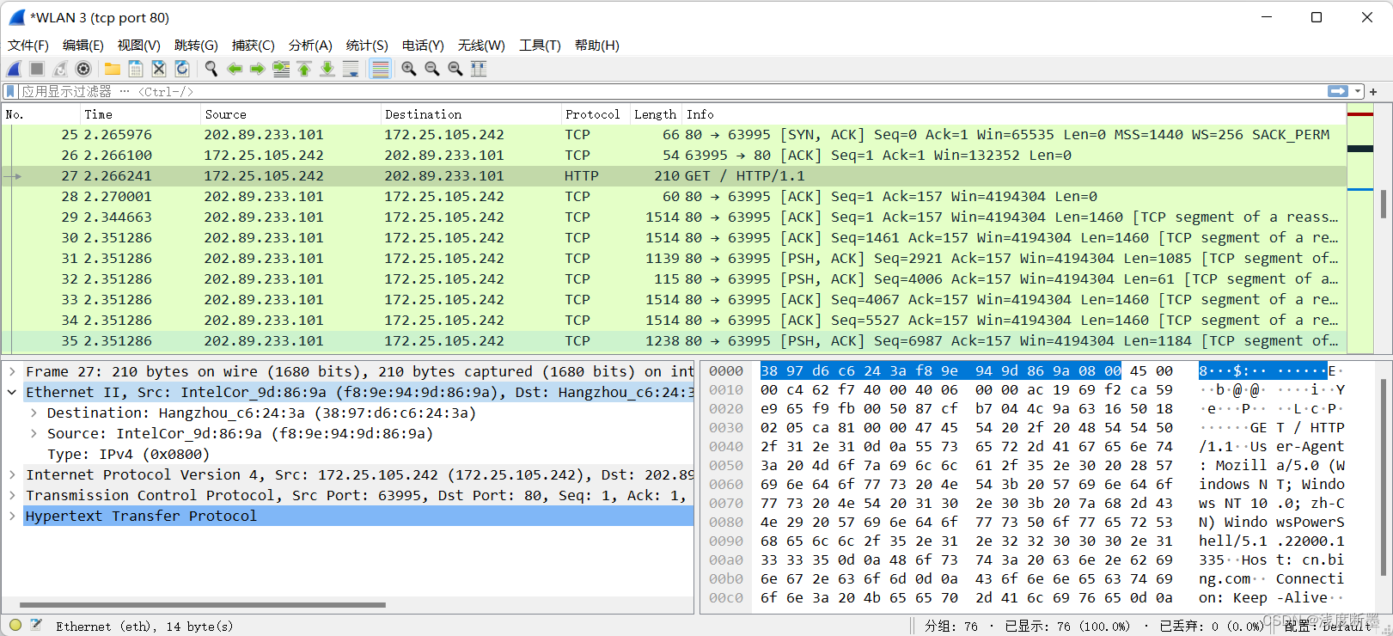This screenshot has height=636, width=1393.
Task: Apply the display filter arrow button
Action: click(x=1337, y=91)
